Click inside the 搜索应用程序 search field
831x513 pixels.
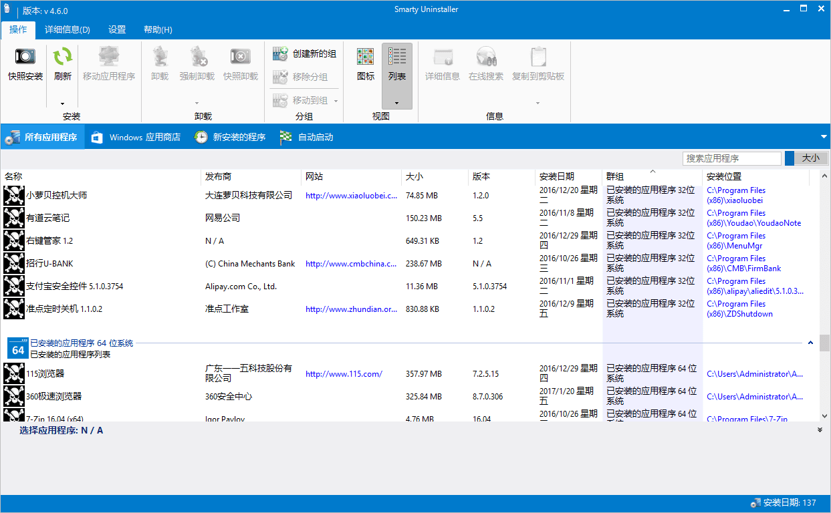coord(731,158)
